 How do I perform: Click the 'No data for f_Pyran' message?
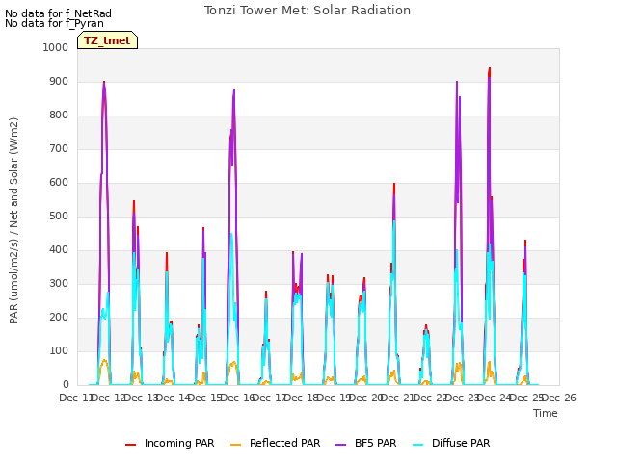[54, 23]
